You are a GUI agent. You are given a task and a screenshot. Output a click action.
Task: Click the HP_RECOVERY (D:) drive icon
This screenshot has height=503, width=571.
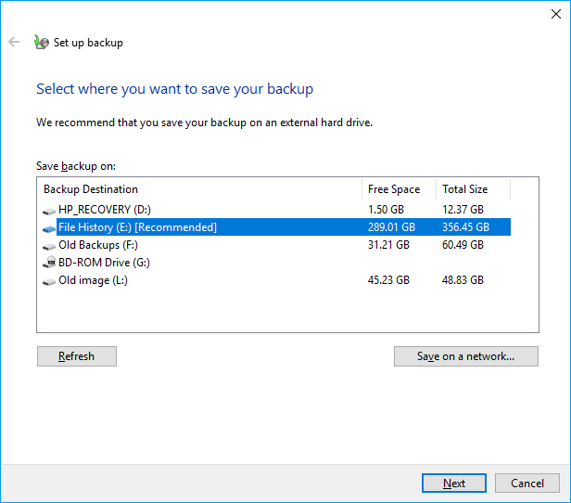coord(49,210)
